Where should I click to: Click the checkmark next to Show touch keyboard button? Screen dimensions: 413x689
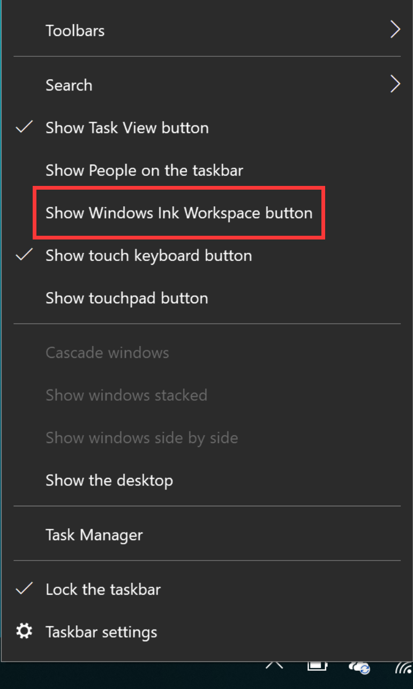[x=24, y=255]
